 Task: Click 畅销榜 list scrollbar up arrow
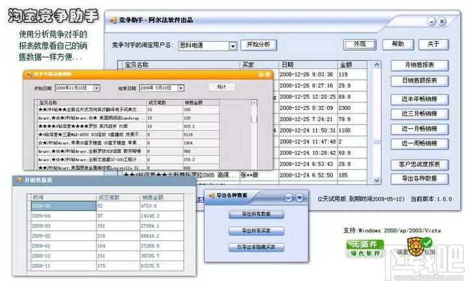[x=253, y=103]
